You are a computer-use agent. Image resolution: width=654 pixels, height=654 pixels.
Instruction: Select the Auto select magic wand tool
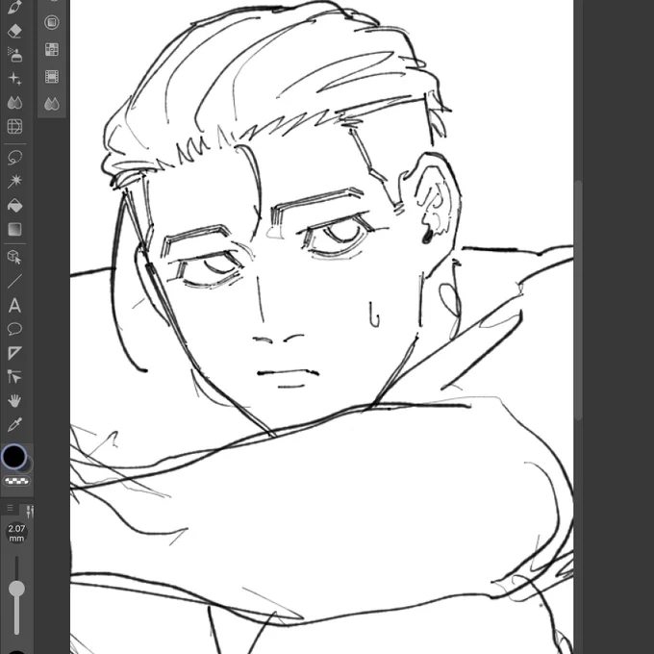14,181
